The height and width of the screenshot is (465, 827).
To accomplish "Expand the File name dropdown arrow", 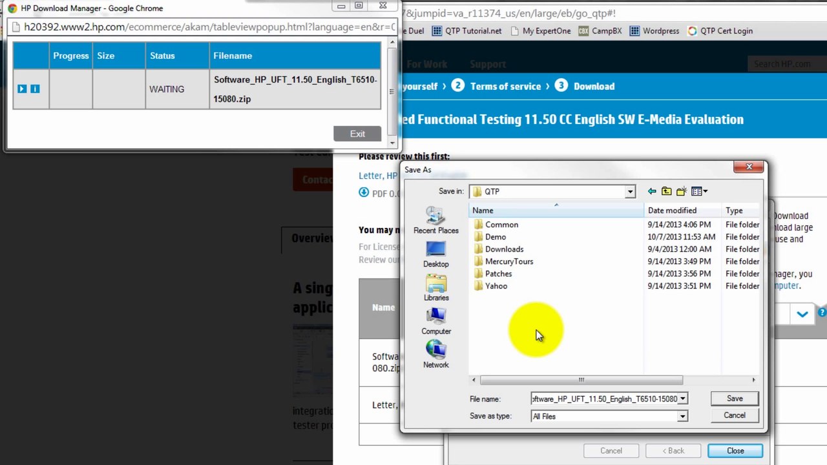I will tap(682, 399).
